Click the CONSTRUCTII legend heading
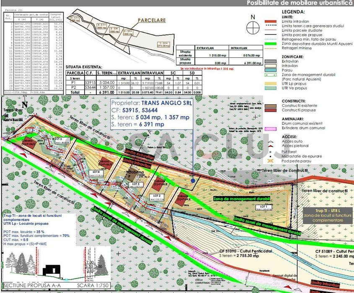 click(x=294, y=101)
